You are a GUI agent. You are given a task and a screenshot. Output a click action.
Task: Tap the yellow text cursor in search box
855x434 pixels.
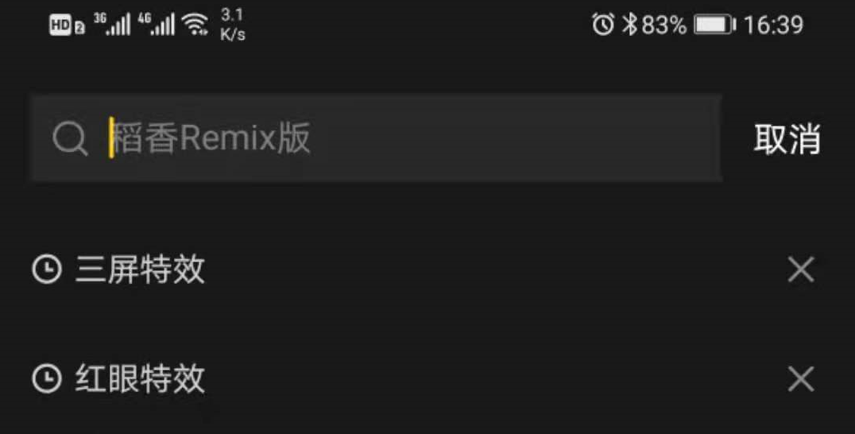point(111,138)
